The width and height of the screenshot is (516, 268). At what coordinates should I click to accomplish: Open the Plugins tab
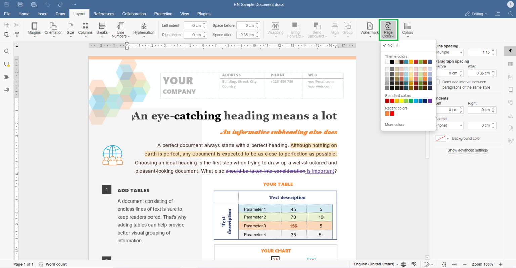204,14
